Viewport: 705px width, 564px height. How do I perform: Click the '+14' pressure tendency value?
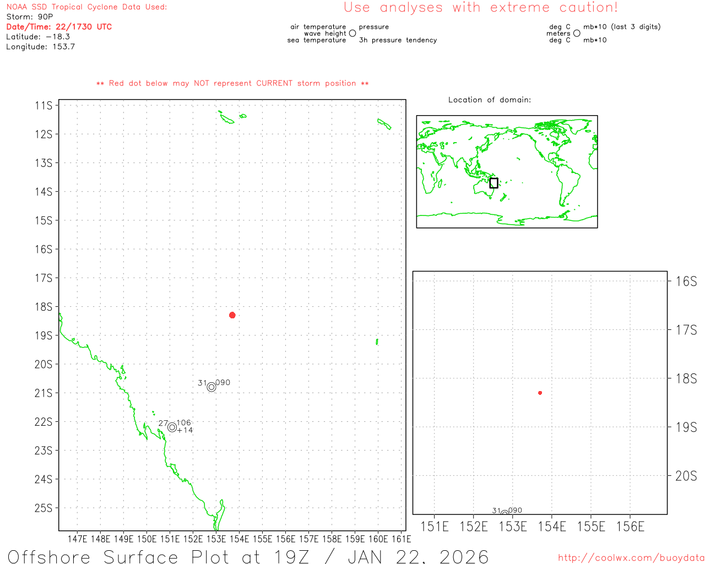(186, 430)
